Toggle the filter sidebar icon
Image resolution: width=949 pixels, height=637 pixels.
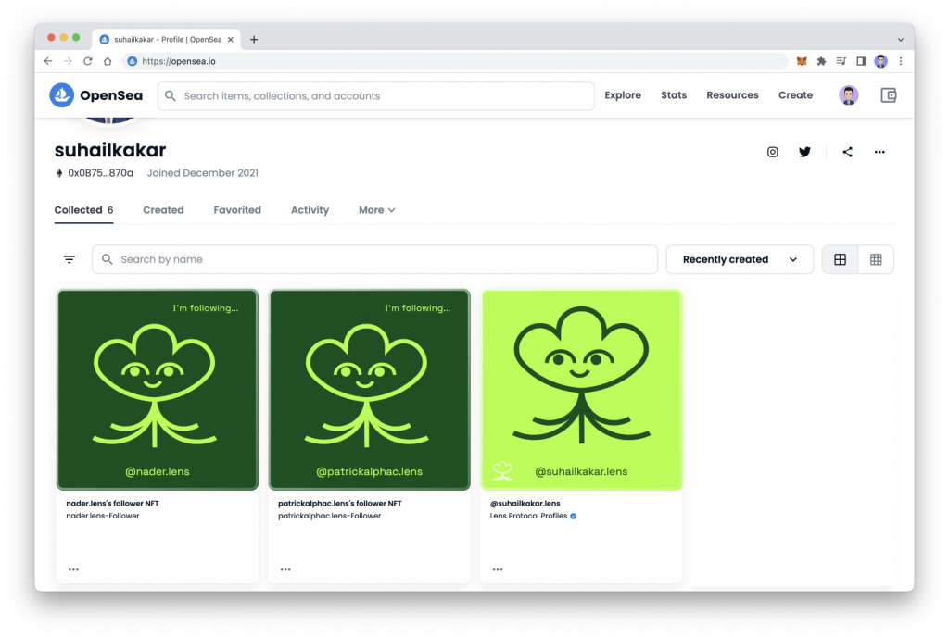pos(70,259)
